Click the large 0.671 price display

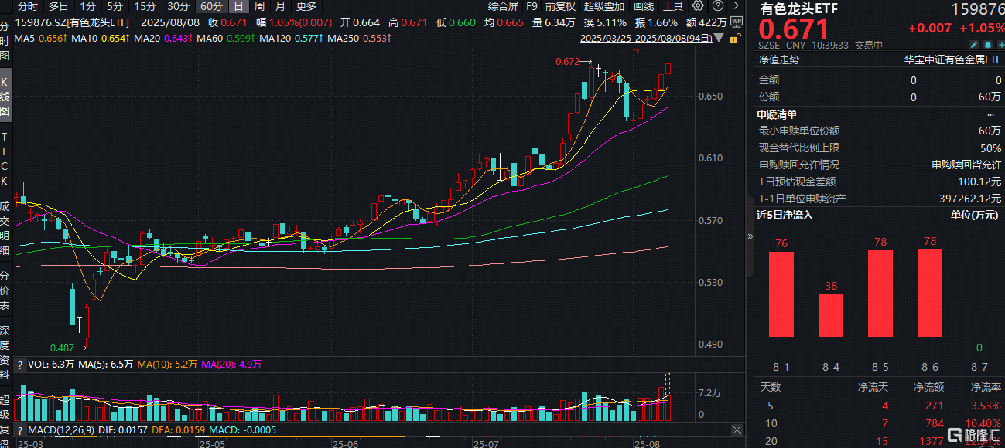coord(794,30)
